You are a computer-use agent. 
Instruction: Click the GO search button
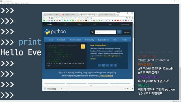119,32
